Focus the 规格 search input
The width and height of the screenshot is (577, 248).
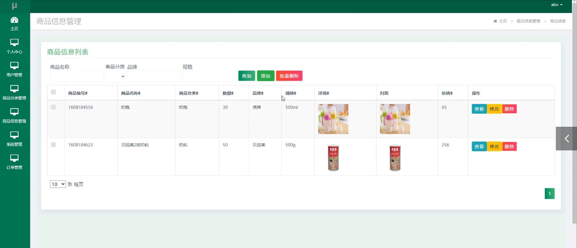tap(210, 76)
